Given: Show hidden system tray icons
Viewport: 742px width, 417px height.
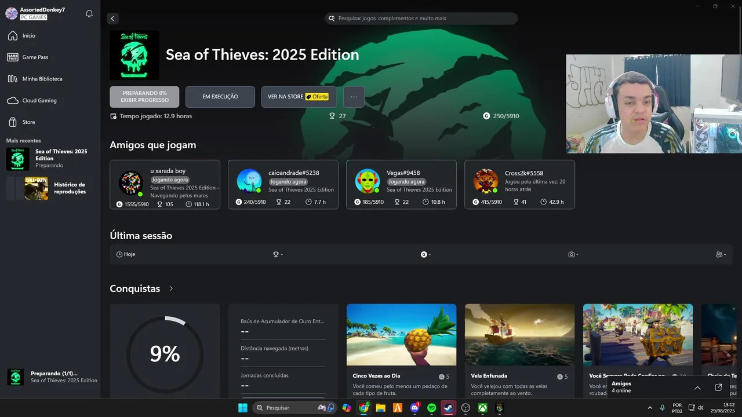Looking at the screenshot, I should coord(650,408).
